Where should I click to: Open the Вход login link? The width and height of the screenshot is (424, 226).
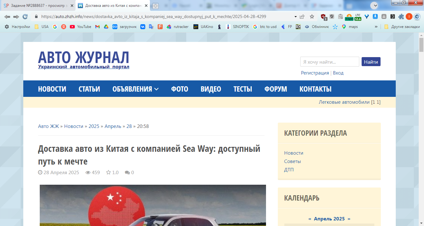[x=338, y=73]
